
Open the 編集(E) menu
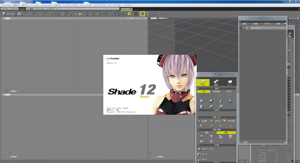tap(16, 5)
